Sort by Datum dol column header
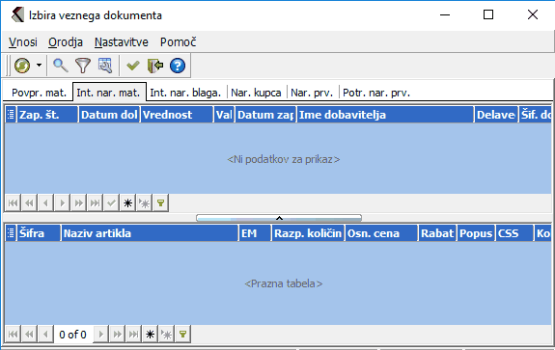555x350 pixels. pyautogui.click(x=109, y=115)
